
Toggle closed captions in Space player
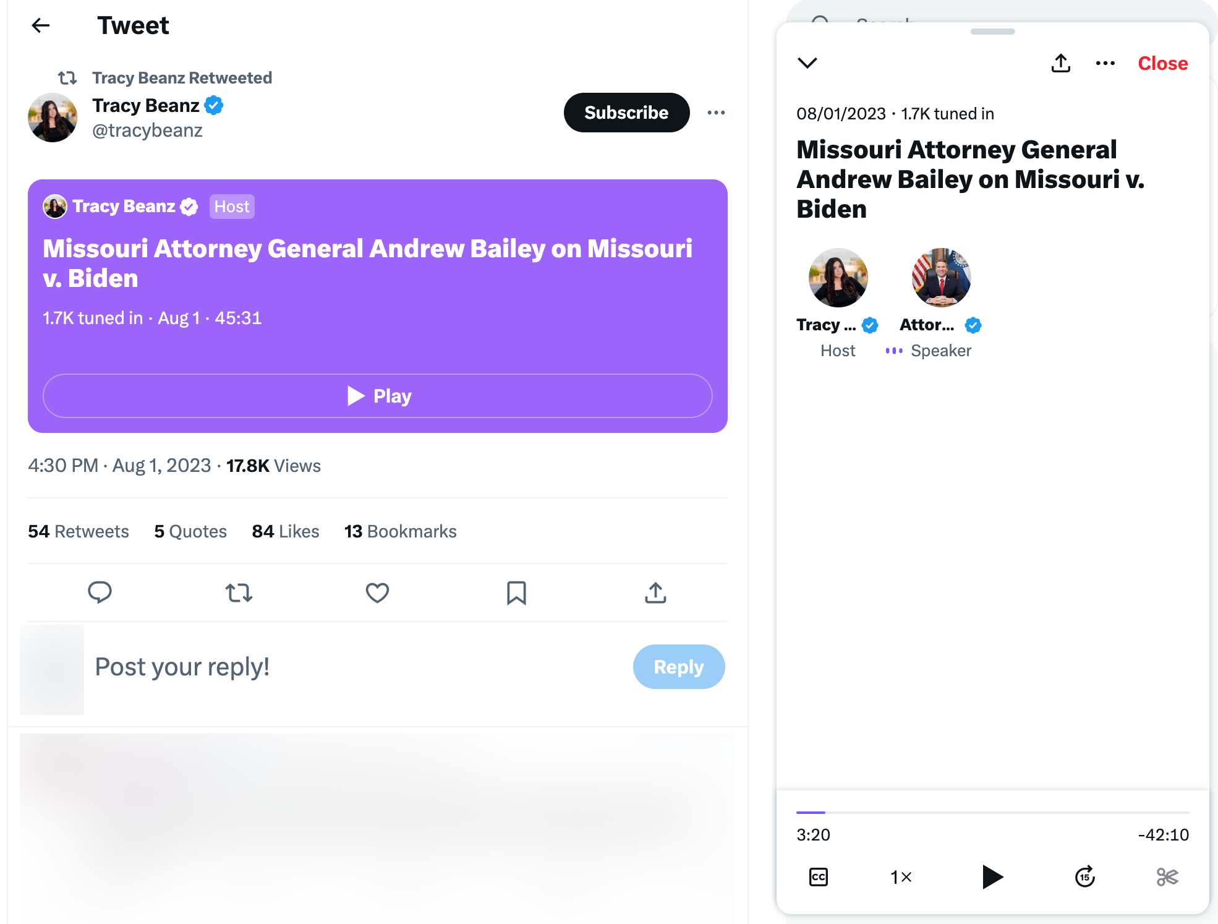(819, 877)
